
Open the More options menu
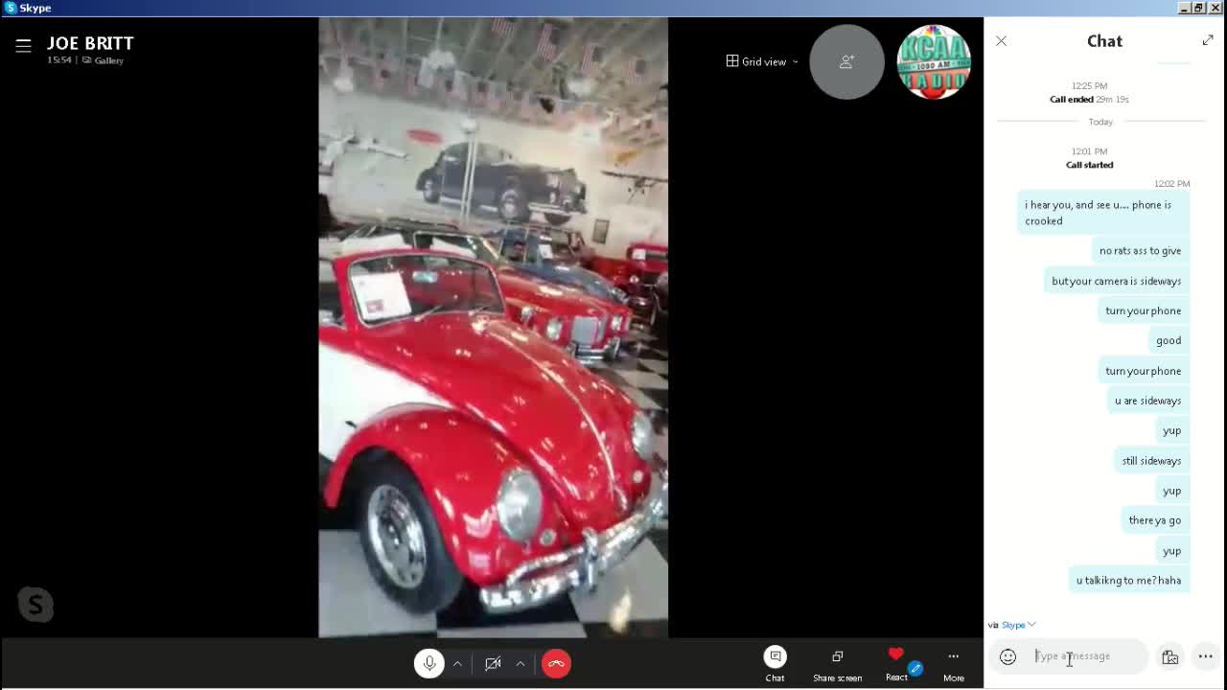(953, 663)
